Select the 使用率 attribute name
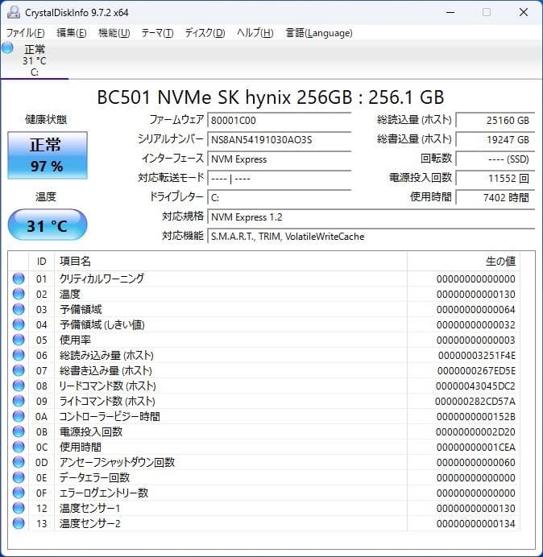 coord(75,340)
